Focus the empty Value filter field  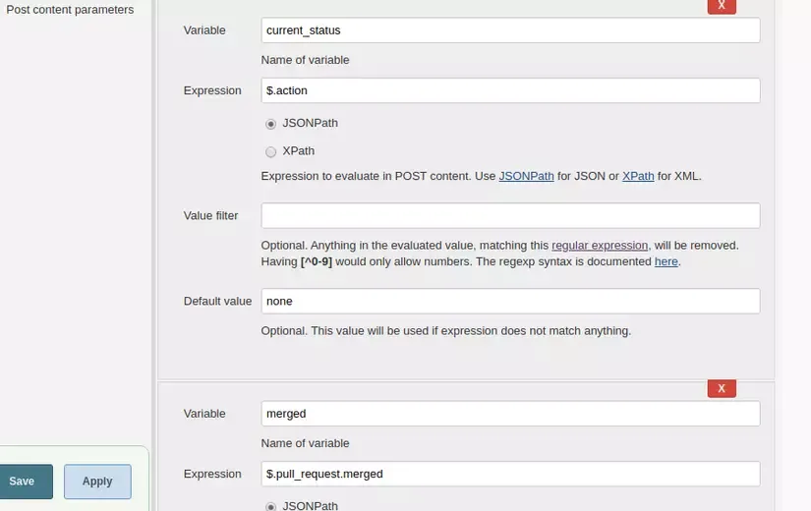point(510,215)
